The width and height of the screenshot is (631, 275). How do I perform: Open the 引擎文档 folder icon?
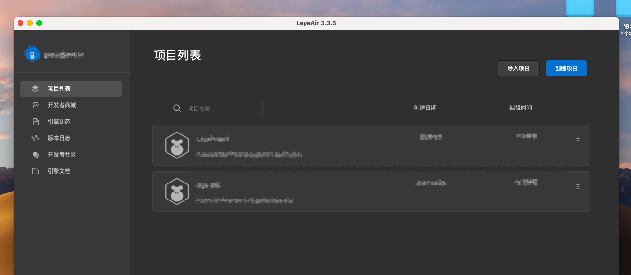(35, 171)
